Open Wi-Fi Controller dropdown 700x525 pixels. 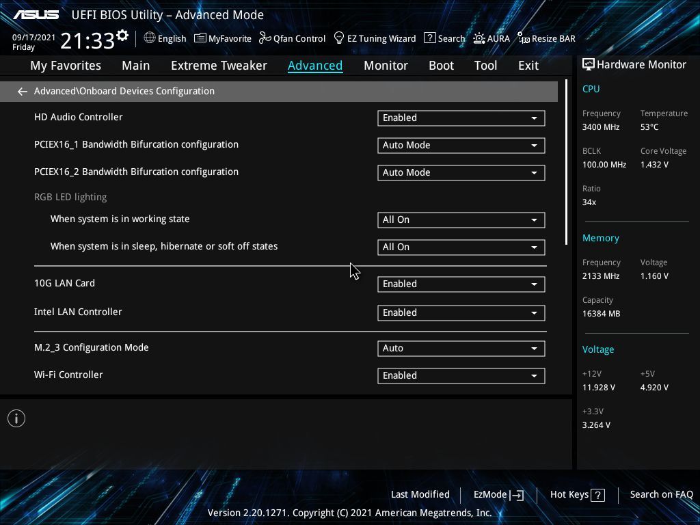click(x=461, y=375)
